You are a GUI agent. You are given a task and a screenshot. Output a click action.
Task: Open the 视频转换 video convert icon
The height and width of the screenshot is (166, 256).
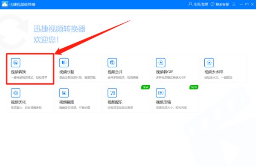click(15, 63)
